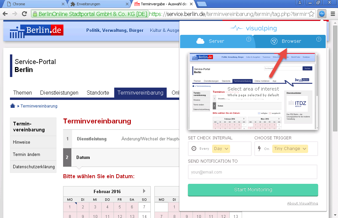Viewport: 338px width, 218px height.
Task: Go forward with the browser arrow
Action: point(15,14)
